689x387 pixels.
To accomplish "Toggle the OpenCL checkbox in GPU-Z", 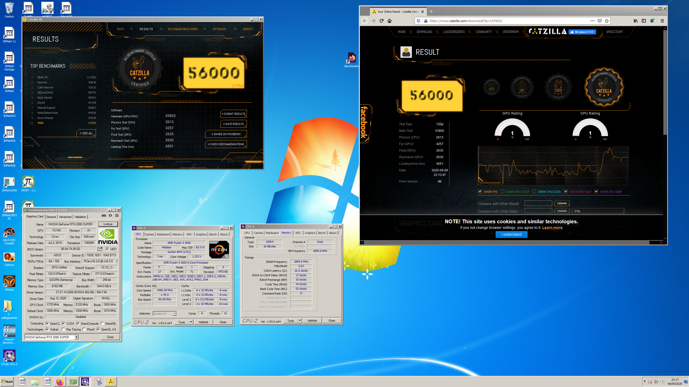I will pos(47,323).
